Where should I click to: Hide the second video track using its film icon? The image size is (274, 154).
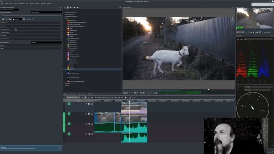(89, 114)
